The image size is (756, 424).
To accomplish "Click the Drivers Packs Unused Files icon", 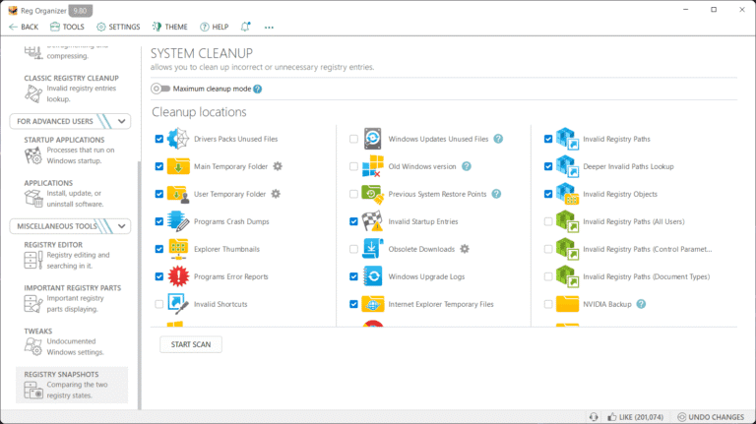I will click(178, 139).
